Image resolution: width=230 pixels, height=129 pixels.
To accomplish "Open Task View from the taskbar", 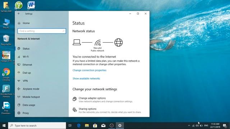I will (x=70, y=125).
